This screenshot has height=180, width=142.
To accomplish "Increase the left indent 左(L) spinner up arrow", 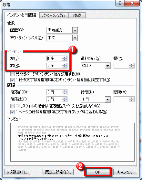I will [x=64, y=58].
